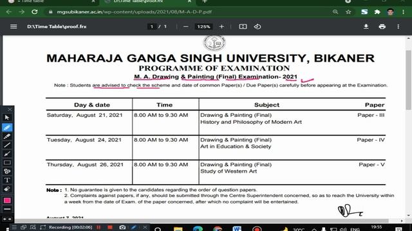Stop the screen recording

point(110,227)
